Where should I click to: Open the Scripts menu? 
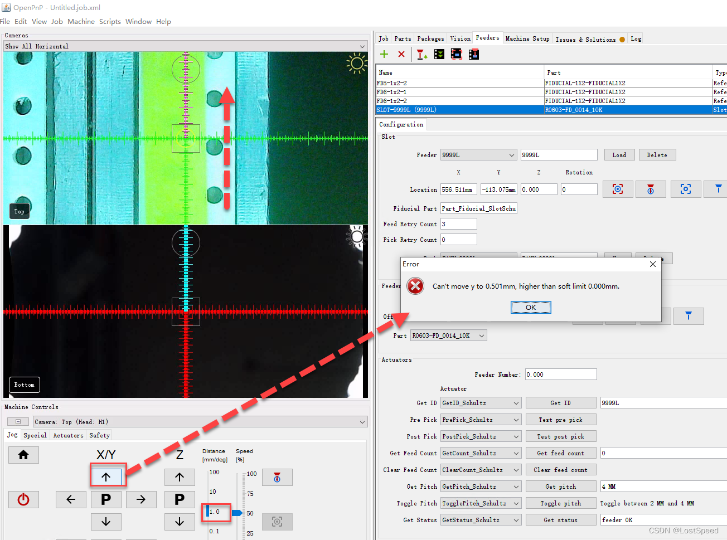pyautogui.click(x=110, y=22)
